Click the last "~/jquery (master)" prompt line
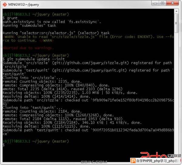Screen dimensions: 182x165 point(36,141)
